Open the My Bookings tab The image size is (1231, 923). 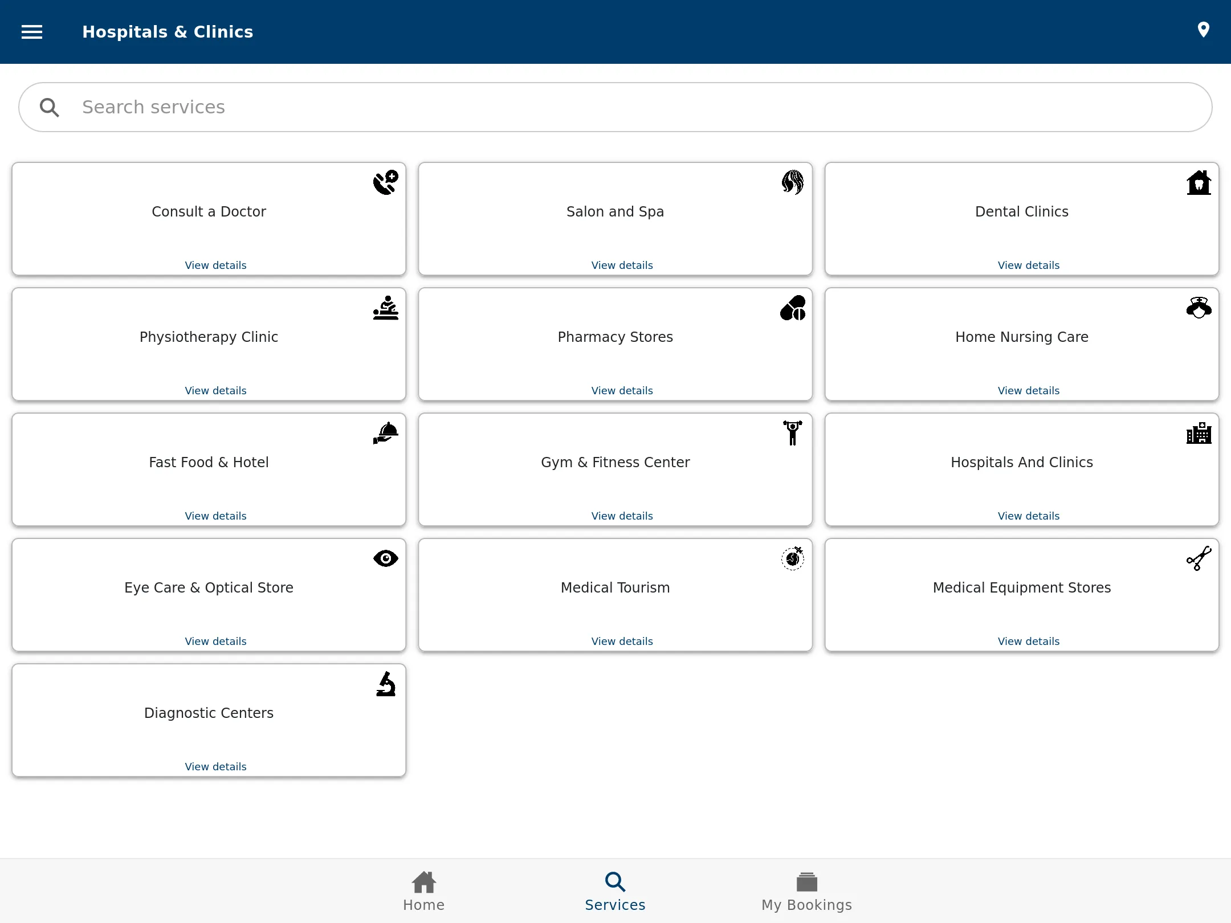tap(806, 891)
